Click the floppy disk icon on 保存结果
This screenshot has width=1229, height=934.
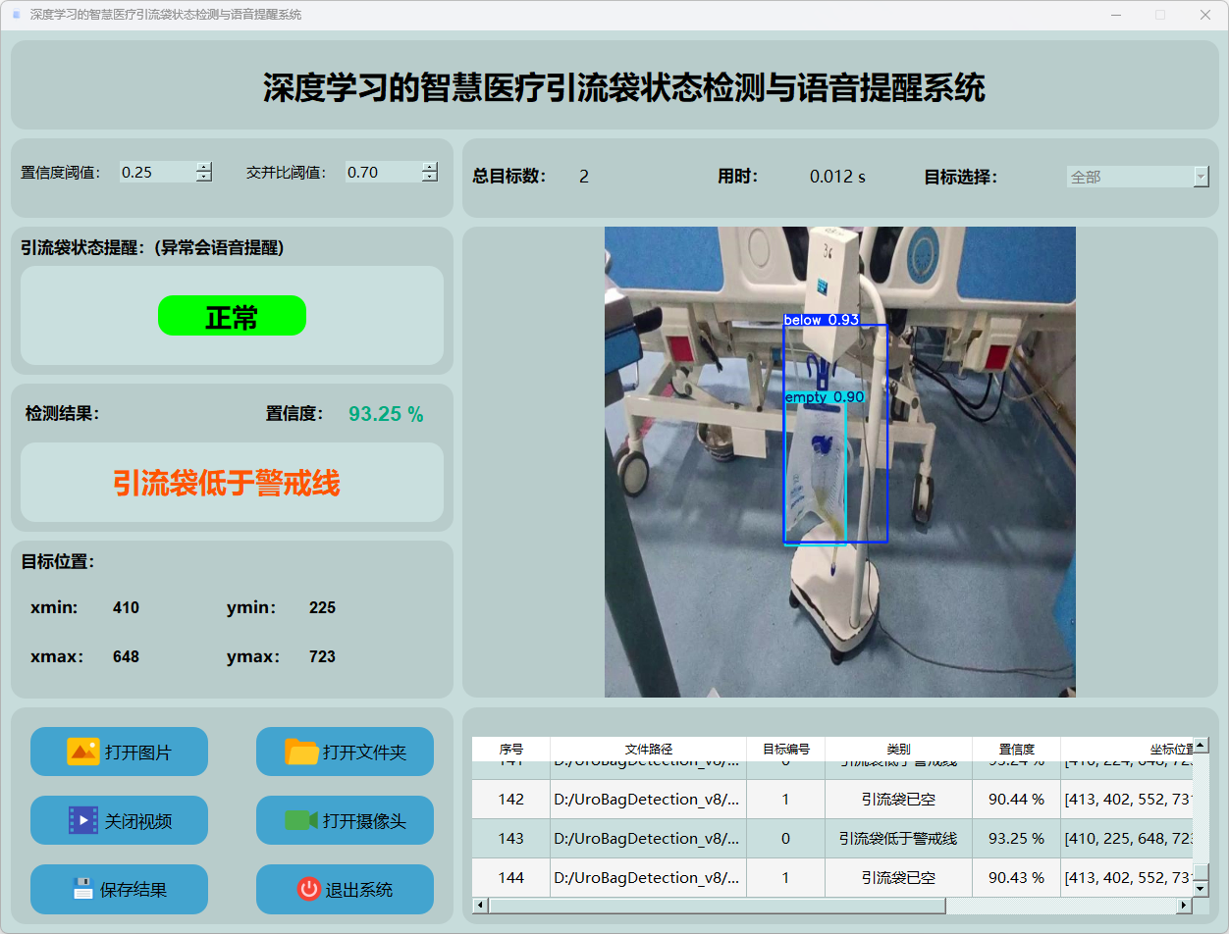point(82,889)
